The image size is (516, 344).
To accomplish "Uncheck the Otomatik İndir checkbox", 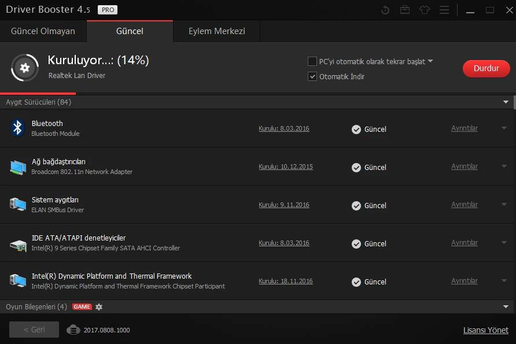I will 312,76.
